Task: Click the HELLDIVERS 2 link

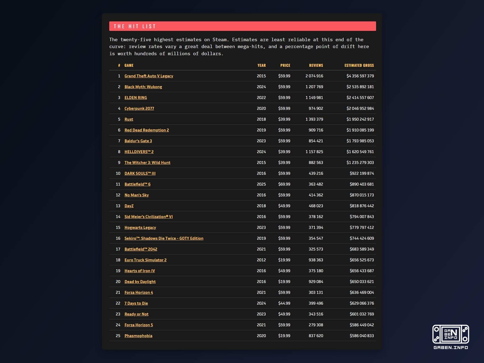Action: [139, 152]
